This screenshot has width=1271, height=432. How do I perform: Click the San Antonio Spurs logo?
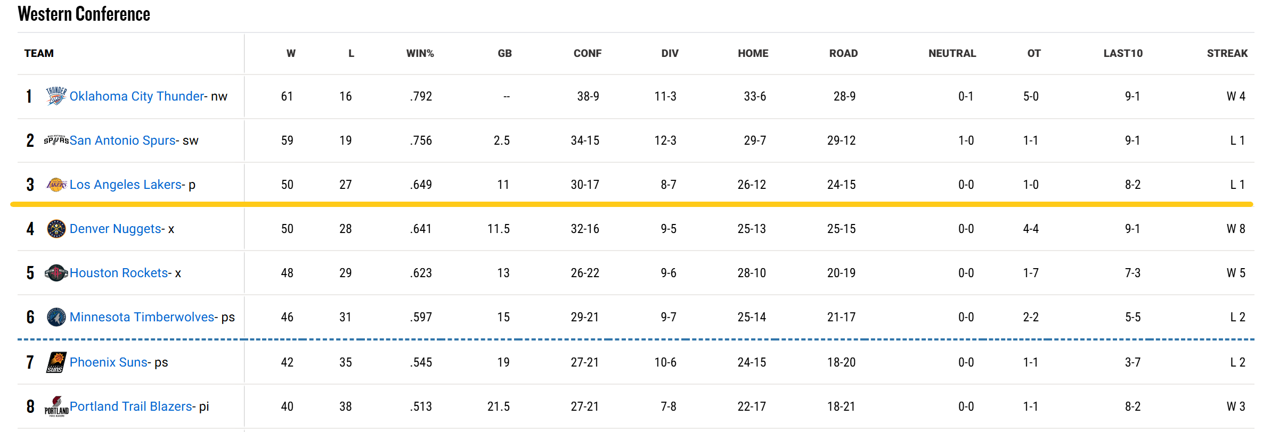pyautogui.click(x=56, y=140)
